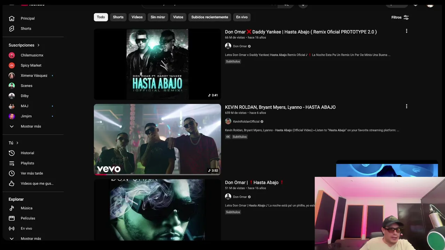This screenshot has height=250, width=445.
Task: Select the Vistos filter chip
Action: pyautogui.click(x=178, y=17)
